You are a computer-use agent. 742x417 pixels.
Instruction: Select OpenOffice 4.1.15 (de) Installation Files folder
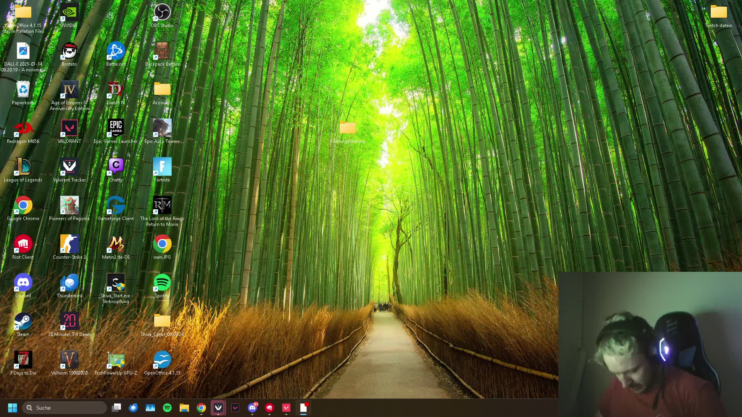coord(23,18)
